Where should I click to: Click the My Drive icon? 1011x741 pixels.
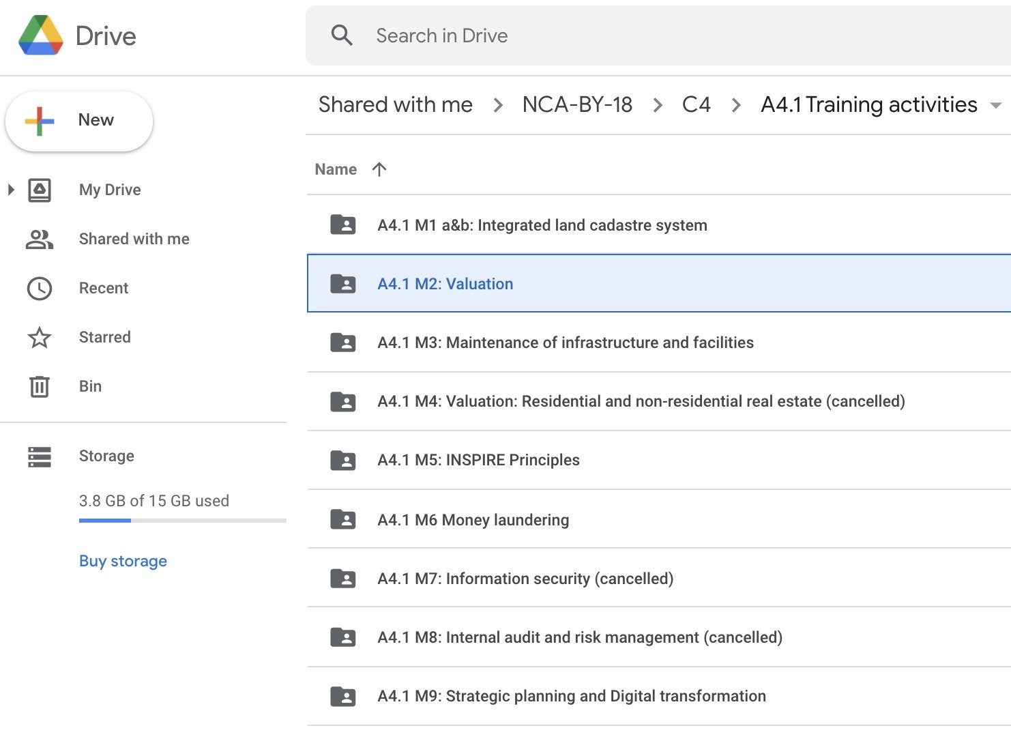40,190
